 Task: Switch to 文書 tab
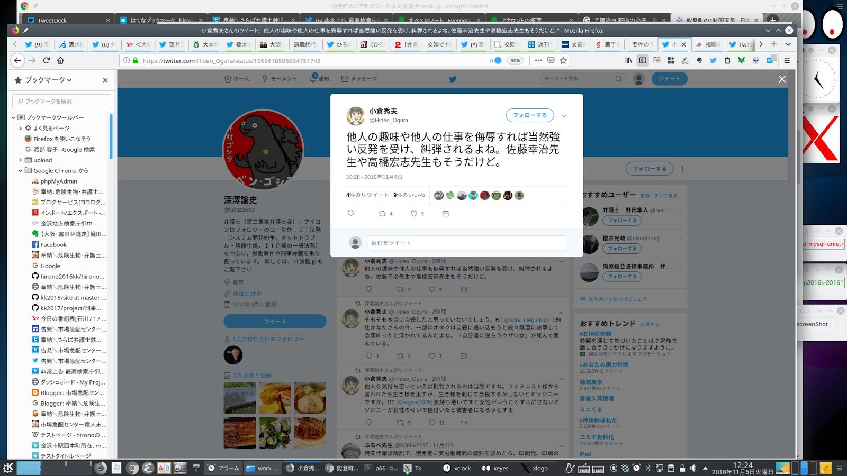573,44
